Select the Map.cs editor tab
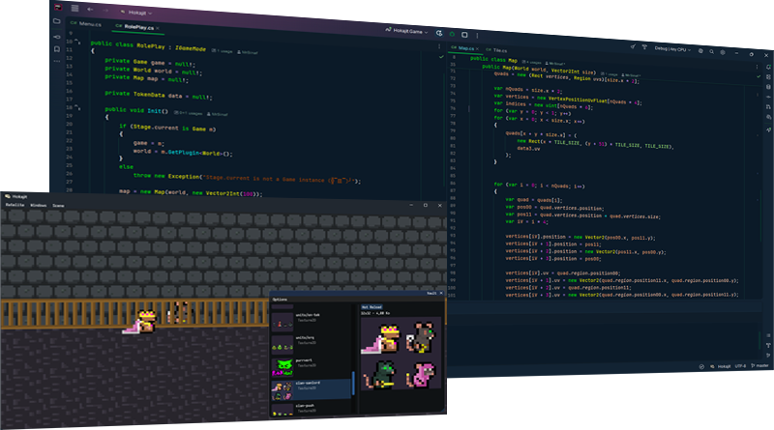Screen dimensions: 774x430 (x=463, y=48)
